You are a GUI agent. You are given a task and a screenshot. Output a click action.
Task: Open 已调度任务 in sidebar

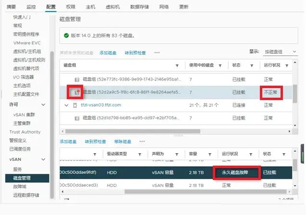(x=20, y=149)
